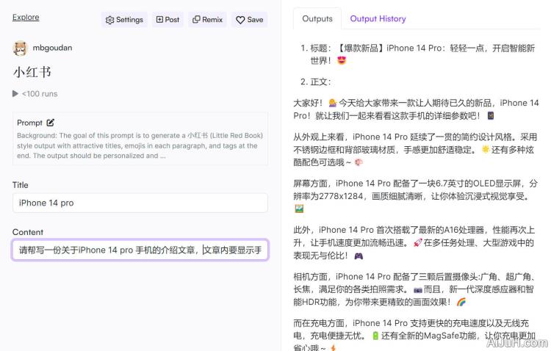Click the 小红书 prompt title heading
This screenshot has width=551, height=351.
tap(32, 72)
